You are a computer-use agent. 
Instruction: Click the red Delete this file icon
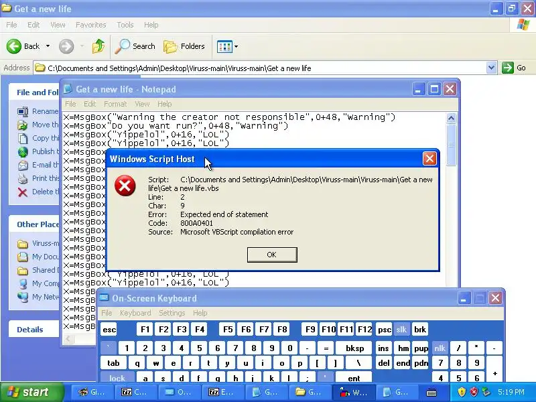pyautogui.click(x=23, y=192)
